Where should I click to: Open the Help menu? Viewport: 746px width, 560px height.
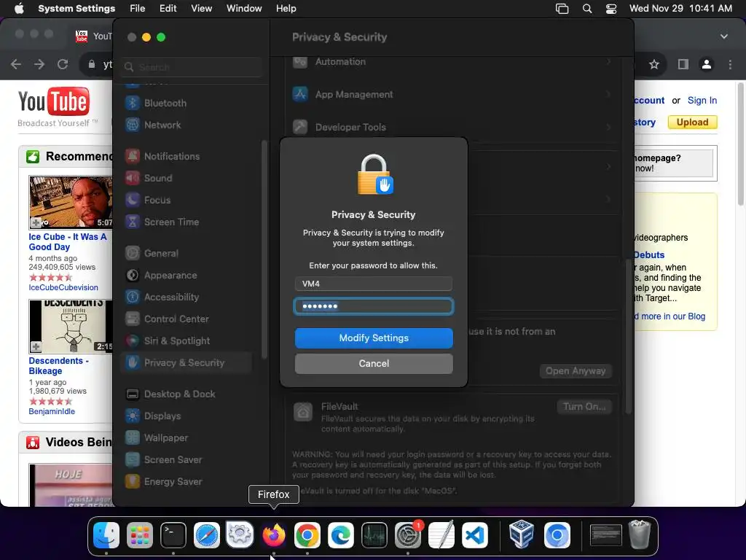tap(286, 8)
